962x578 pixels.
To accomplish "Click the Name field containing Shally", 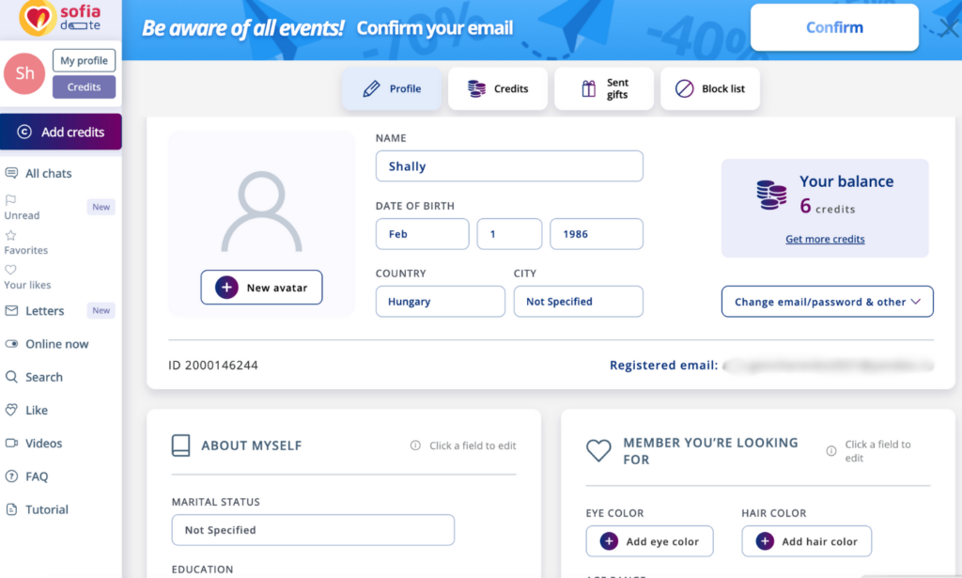I will (x=509, y=166).
